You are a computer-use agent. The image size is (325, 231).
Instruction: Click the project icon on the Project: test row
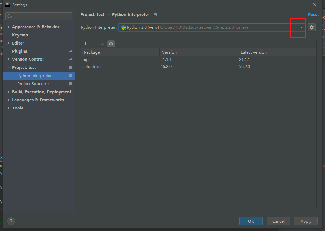click(70, 68)
